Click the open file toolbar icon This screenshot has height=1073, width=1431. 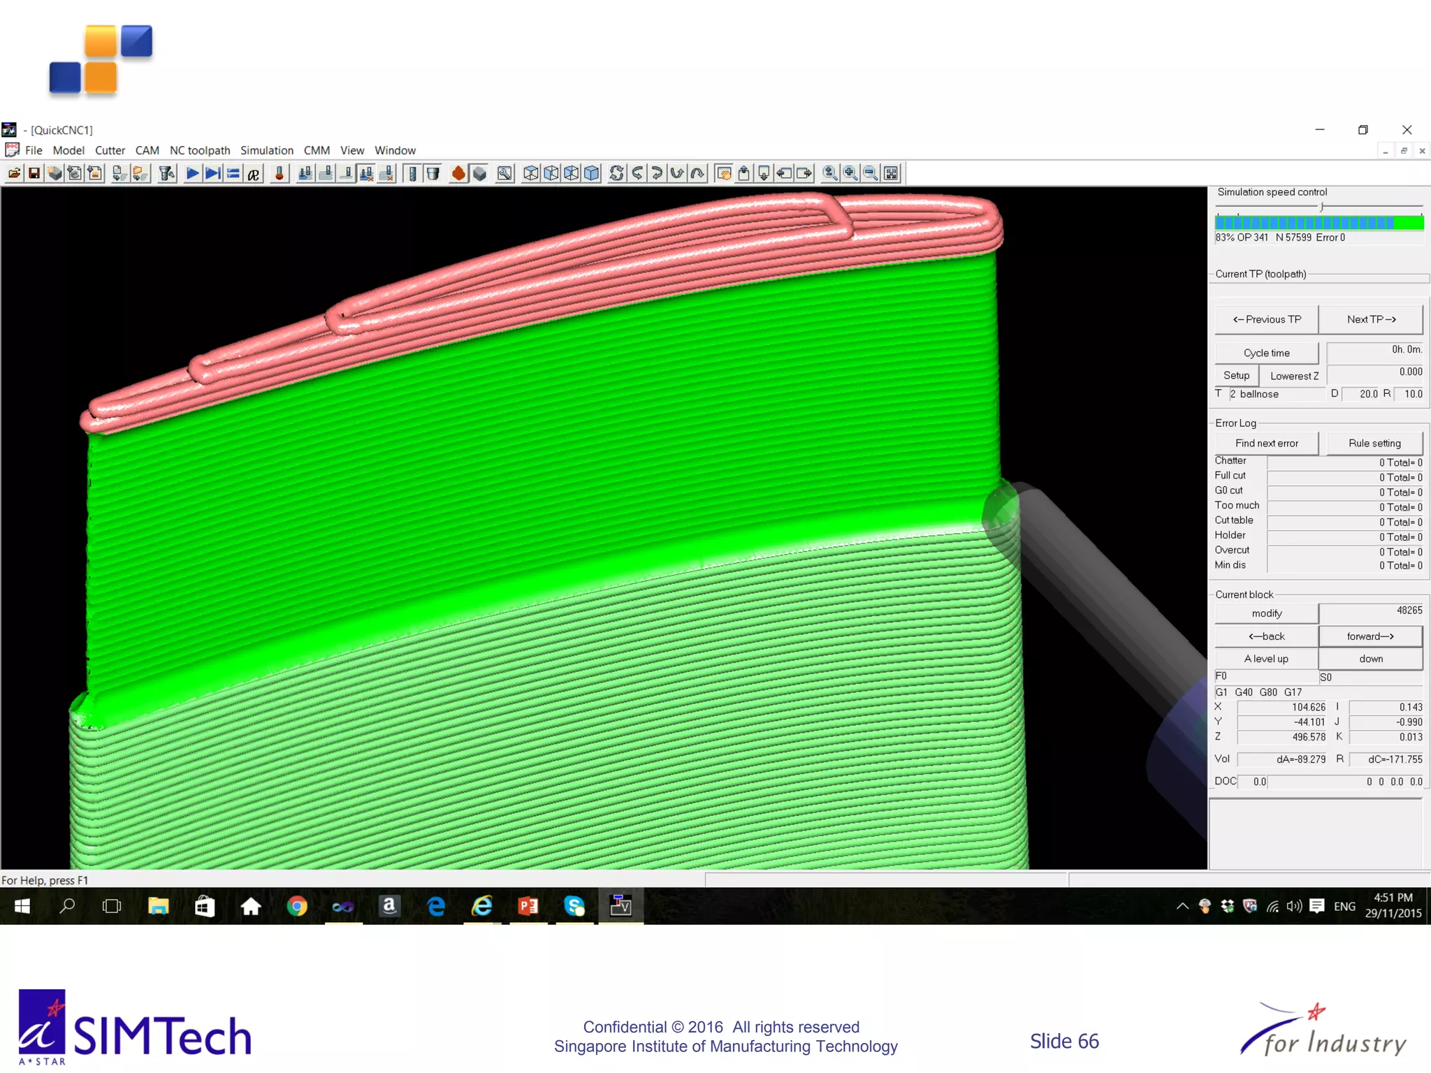13,173
